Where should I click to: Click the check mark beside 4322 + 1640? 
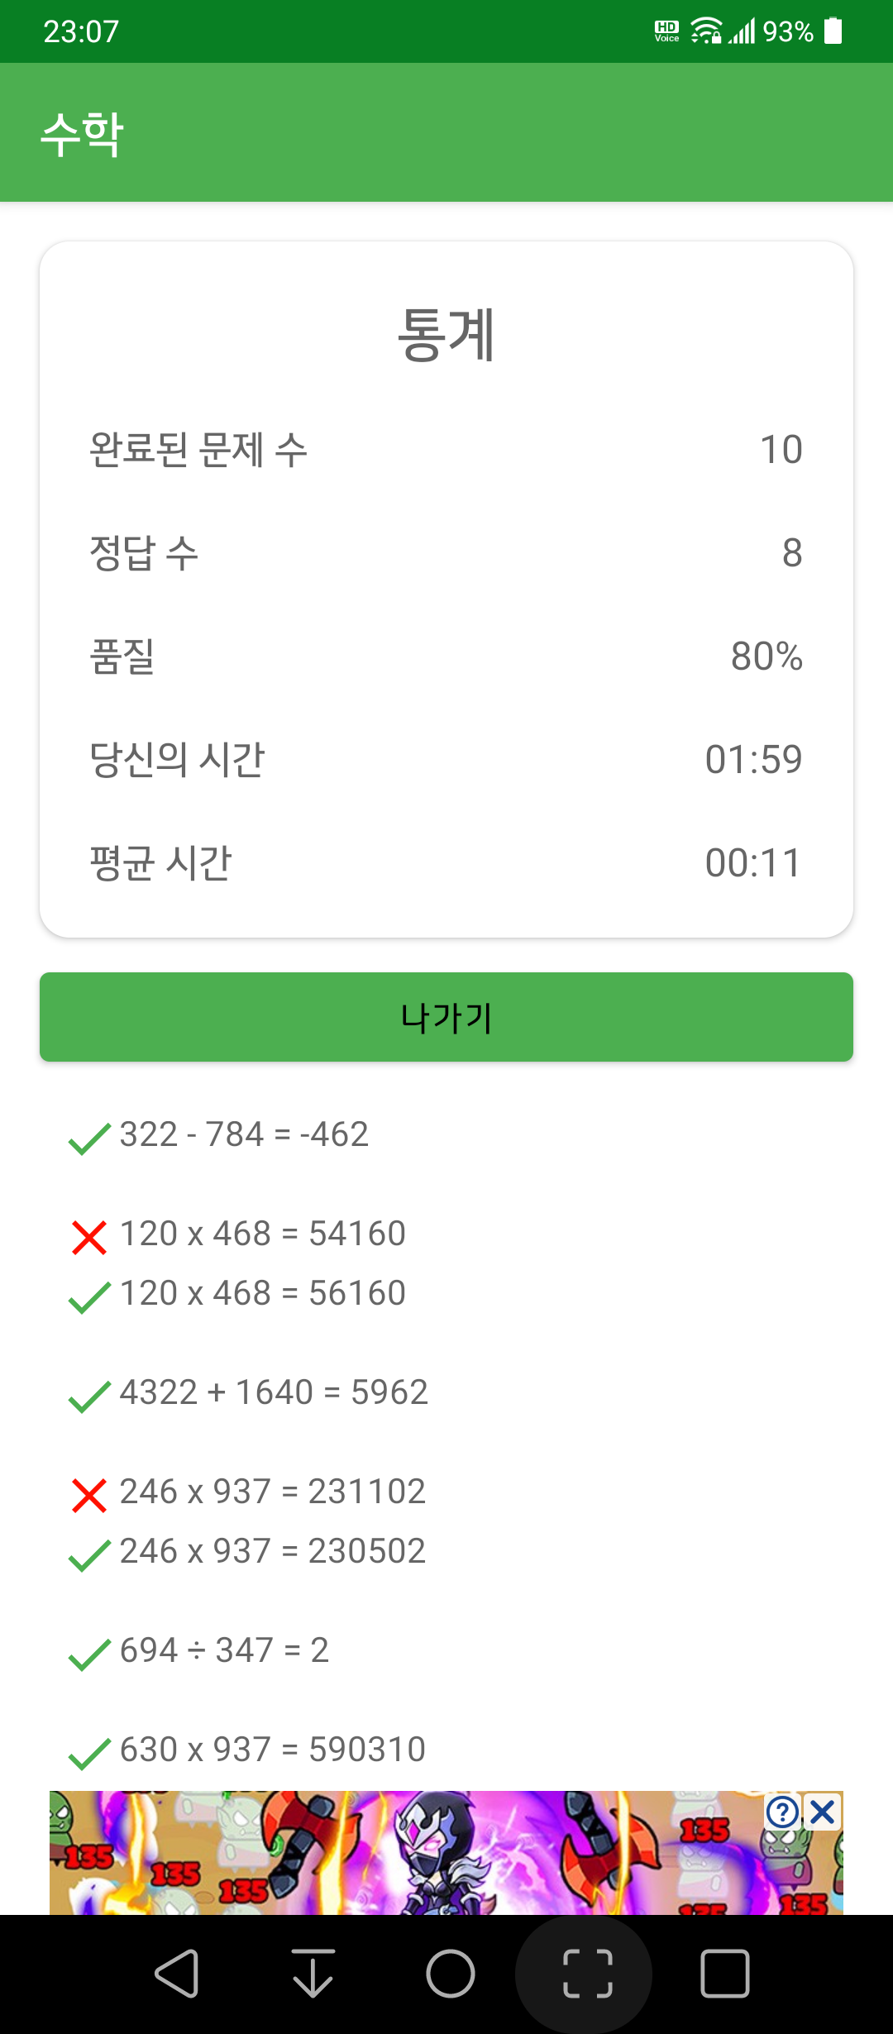(x=89, y=1397)
